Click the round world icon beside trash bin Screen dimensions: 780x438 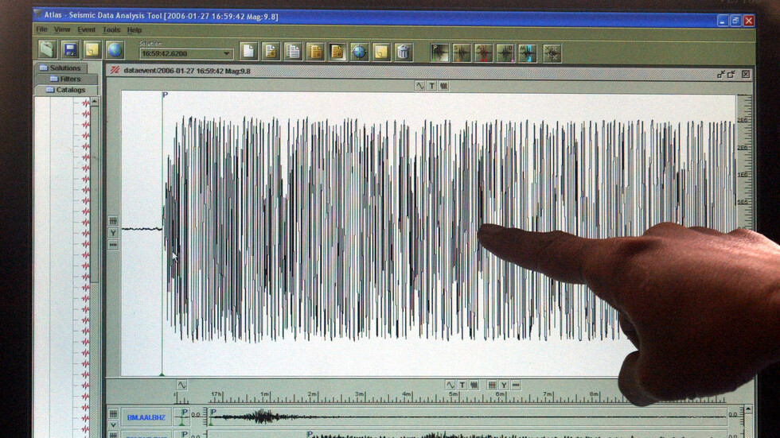(359, 52)
